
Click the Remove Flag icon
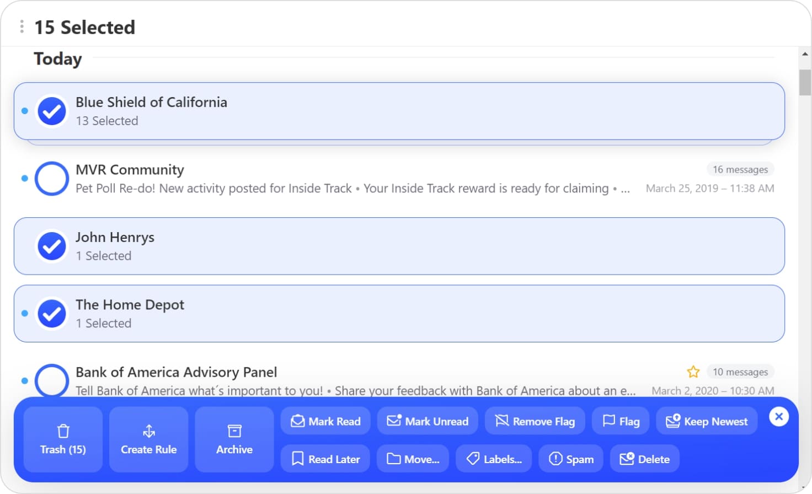tap(503, 421)
